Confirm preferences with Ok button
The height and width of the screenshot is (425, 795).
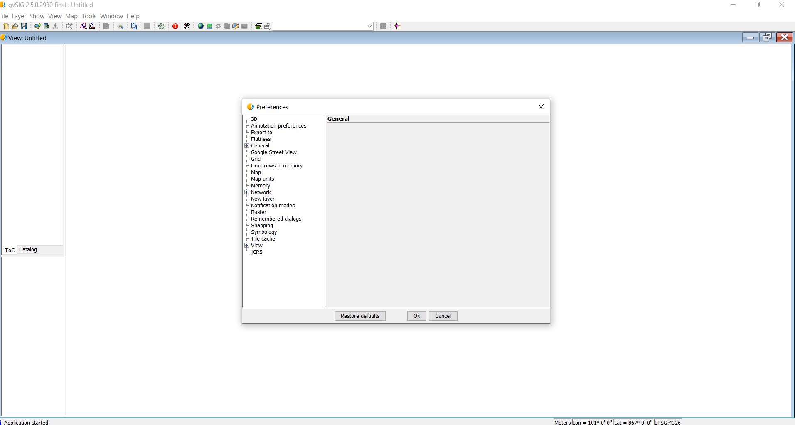point(416,316)
